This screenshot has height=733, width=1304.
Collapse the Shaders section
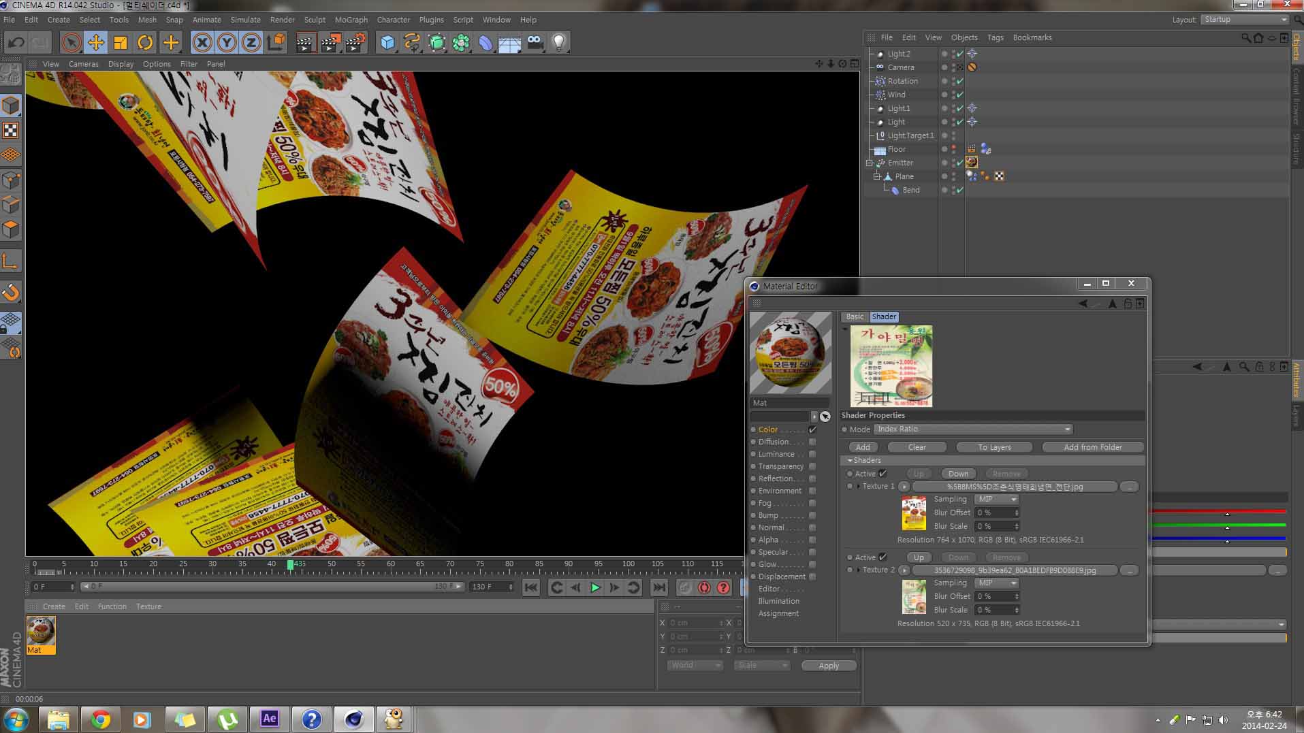click(850, 461)
